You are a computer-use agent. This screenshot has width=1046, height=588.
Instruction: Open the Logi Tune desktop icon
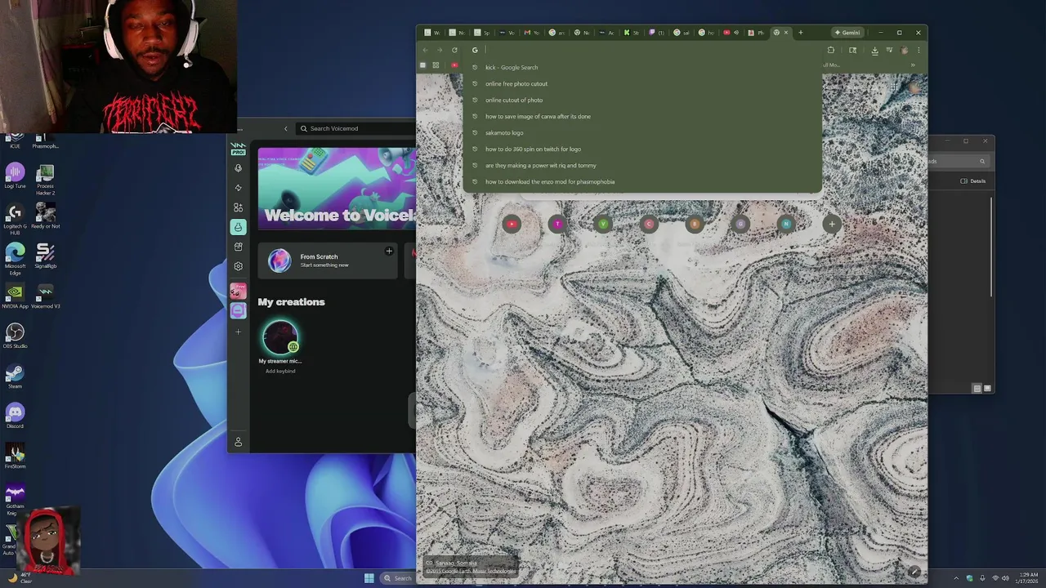click(15, 175)
